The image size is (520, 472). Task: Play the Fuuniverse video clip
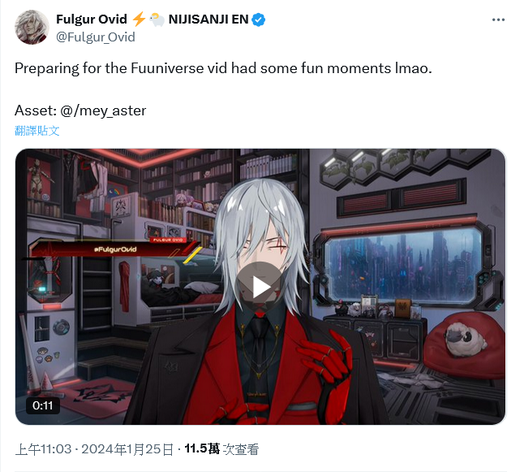tap(260, 287)
